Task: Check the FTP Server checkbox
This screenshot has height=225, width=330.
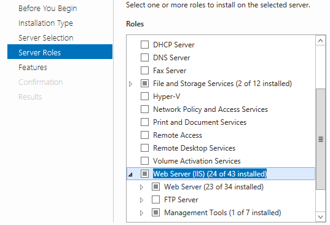Action: 155,200
